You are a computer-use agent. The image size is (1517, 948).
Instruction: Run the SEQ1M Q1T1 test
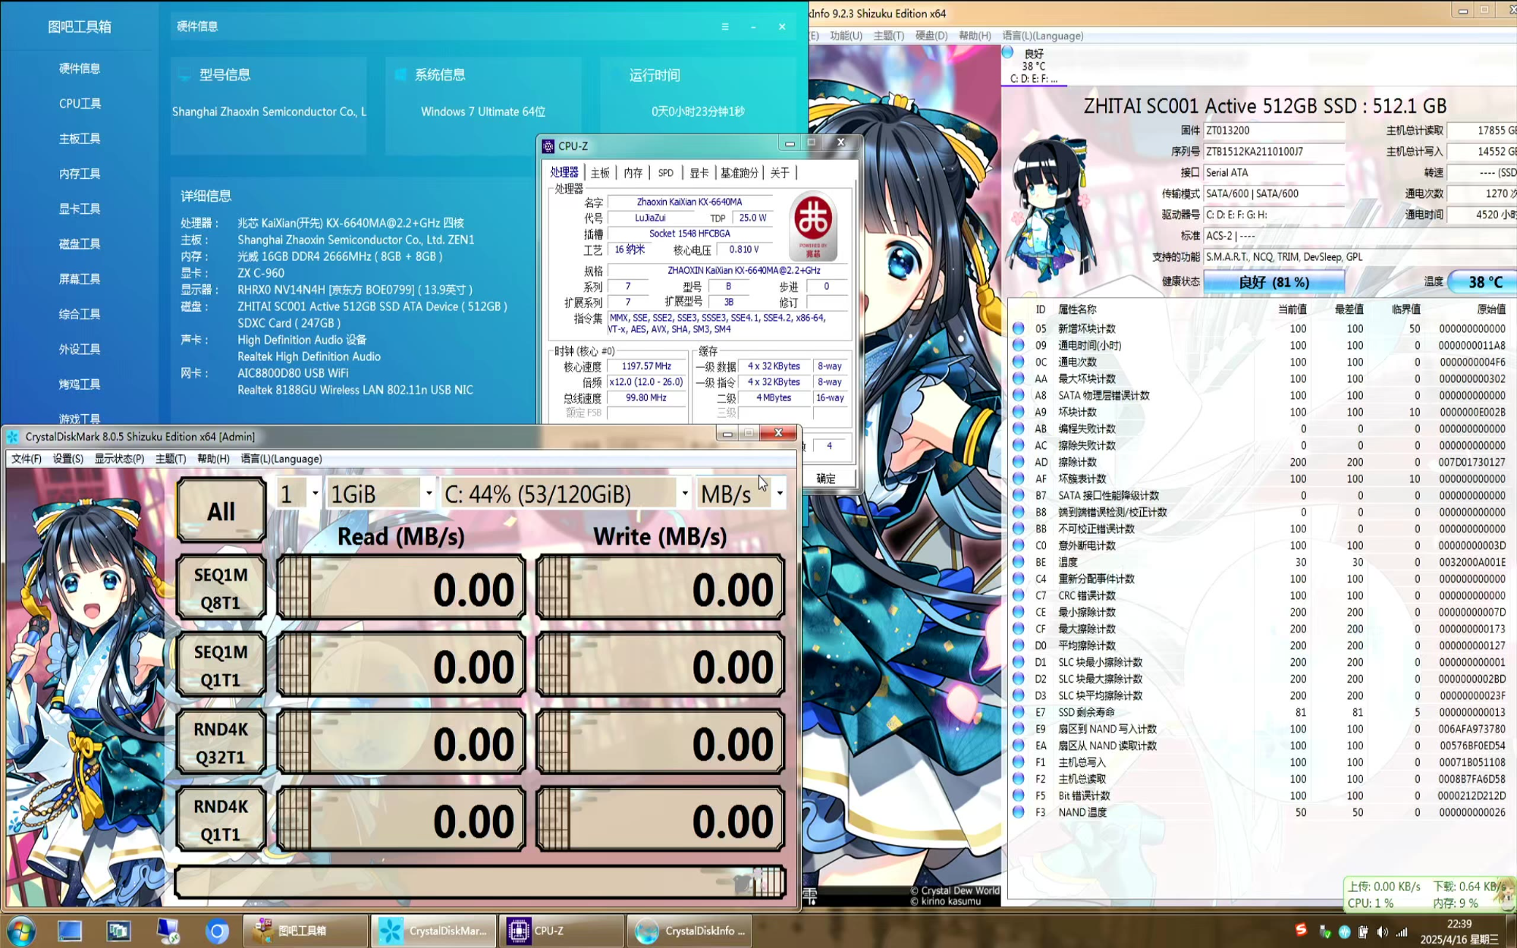[x=221, y=665]
